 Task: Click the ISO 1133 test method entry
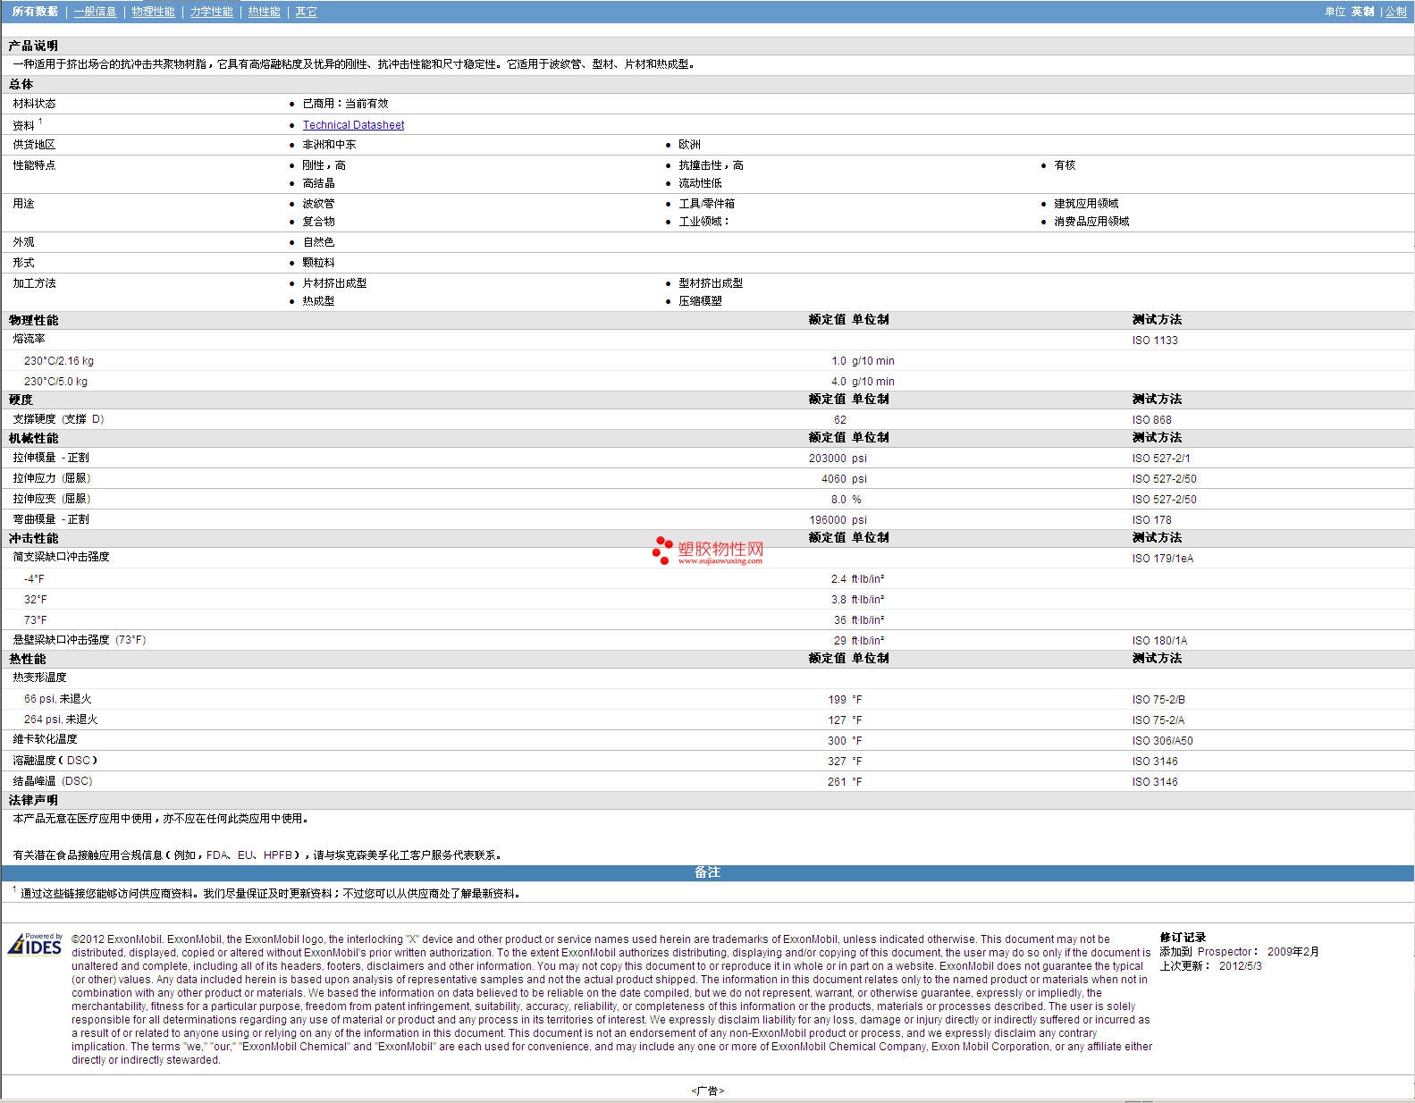point(1155,341)
